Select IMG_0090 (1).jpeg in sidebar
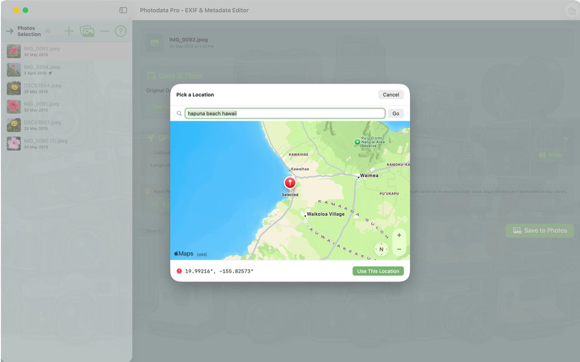580x362 pixels. pyautogui.click(x=66, y=143)
